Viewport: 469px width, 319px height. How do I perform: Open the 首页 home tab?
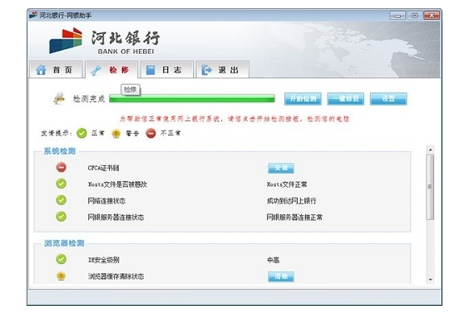point(56,70)
